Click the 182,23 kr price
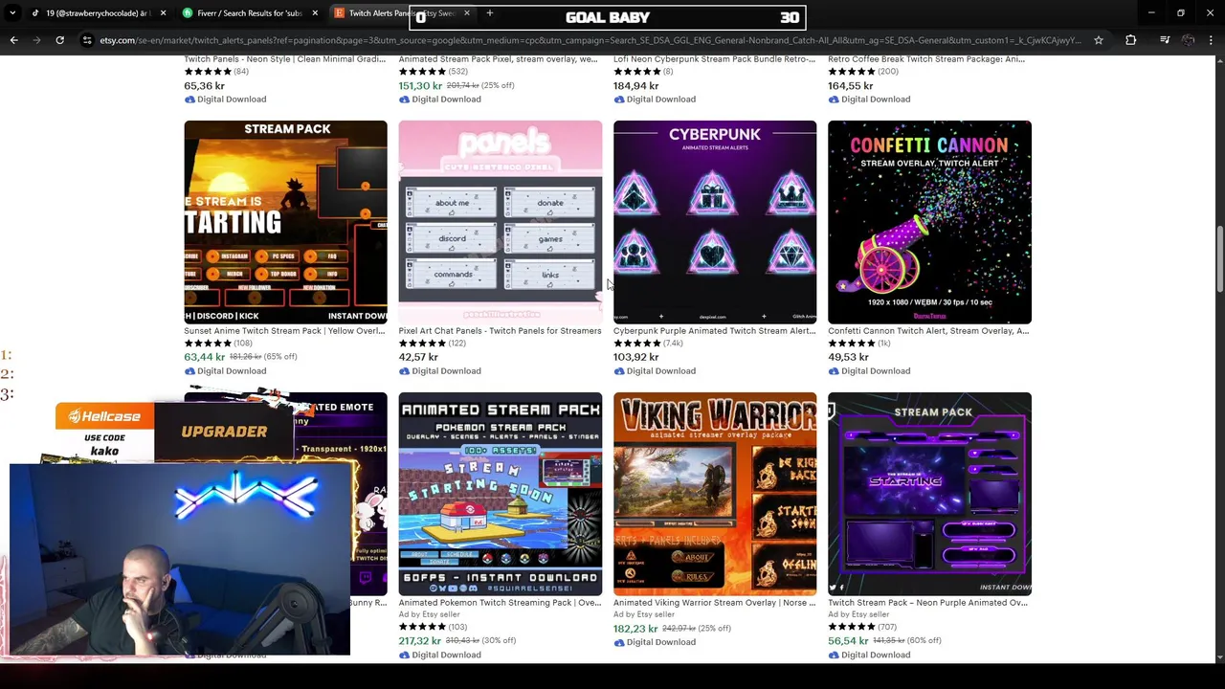The height and width of the screenshot is (689, 1225). coord(635,629)
